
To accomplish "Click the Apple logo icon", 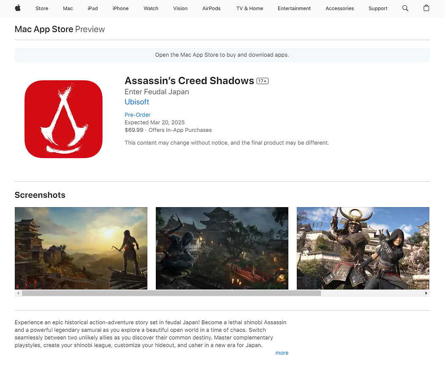I will pyautogui.click(x=18, y=8).
